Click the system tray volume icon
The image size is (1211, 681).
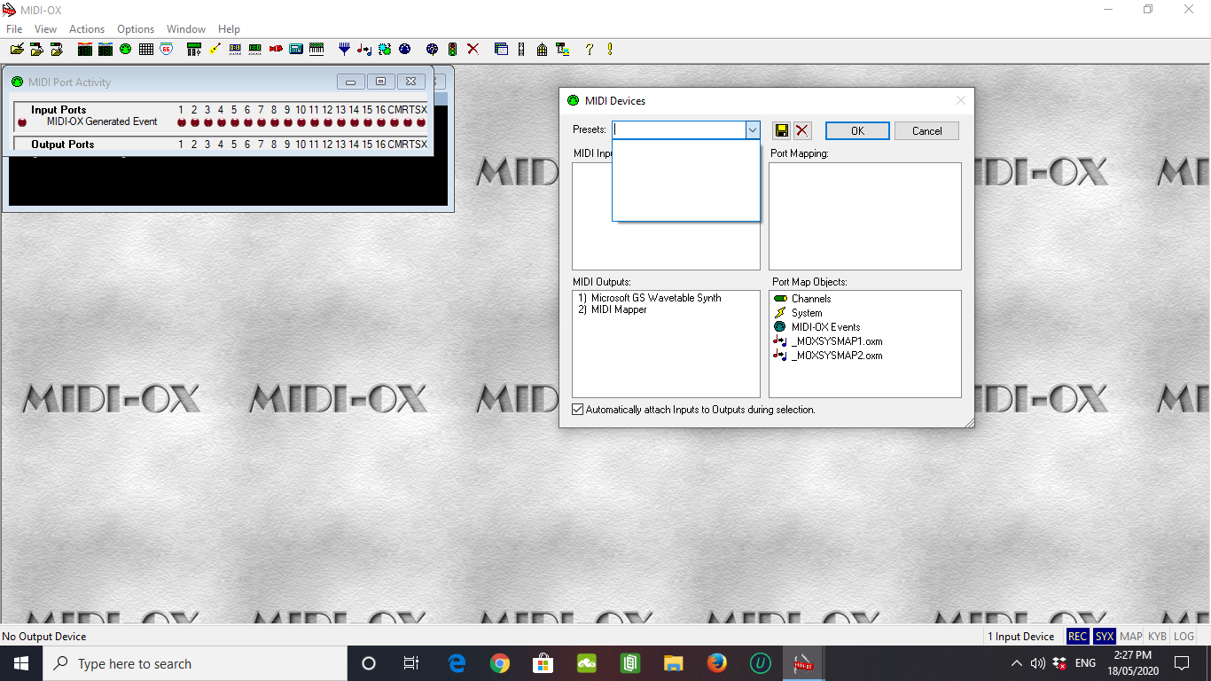1037,663
